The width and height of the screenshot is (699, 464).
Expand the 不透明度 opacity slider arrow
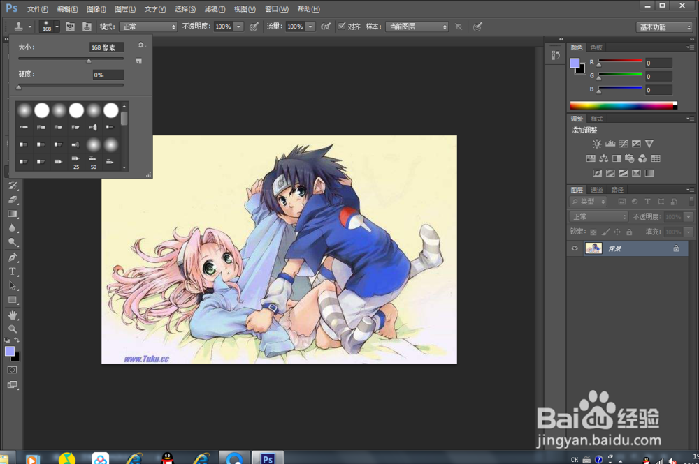[x=239, y=27]
